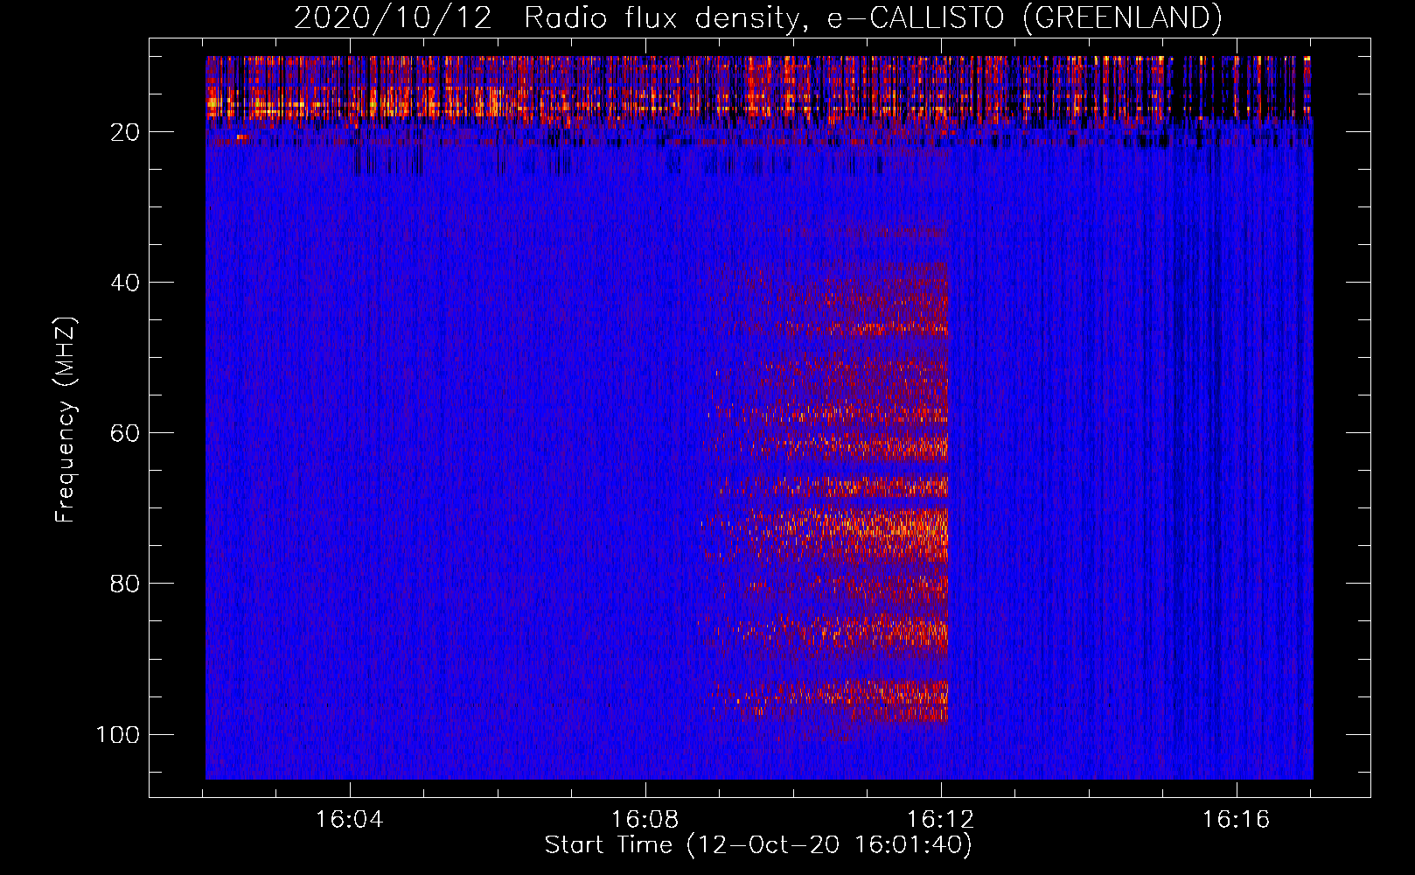
Task: Select the '16:04' time tick label
Action: (x=350, y=820)
